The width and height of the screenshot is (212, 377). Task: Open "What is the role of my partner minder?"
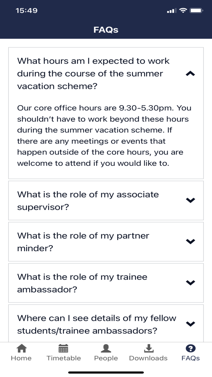[x=83, y=242]
